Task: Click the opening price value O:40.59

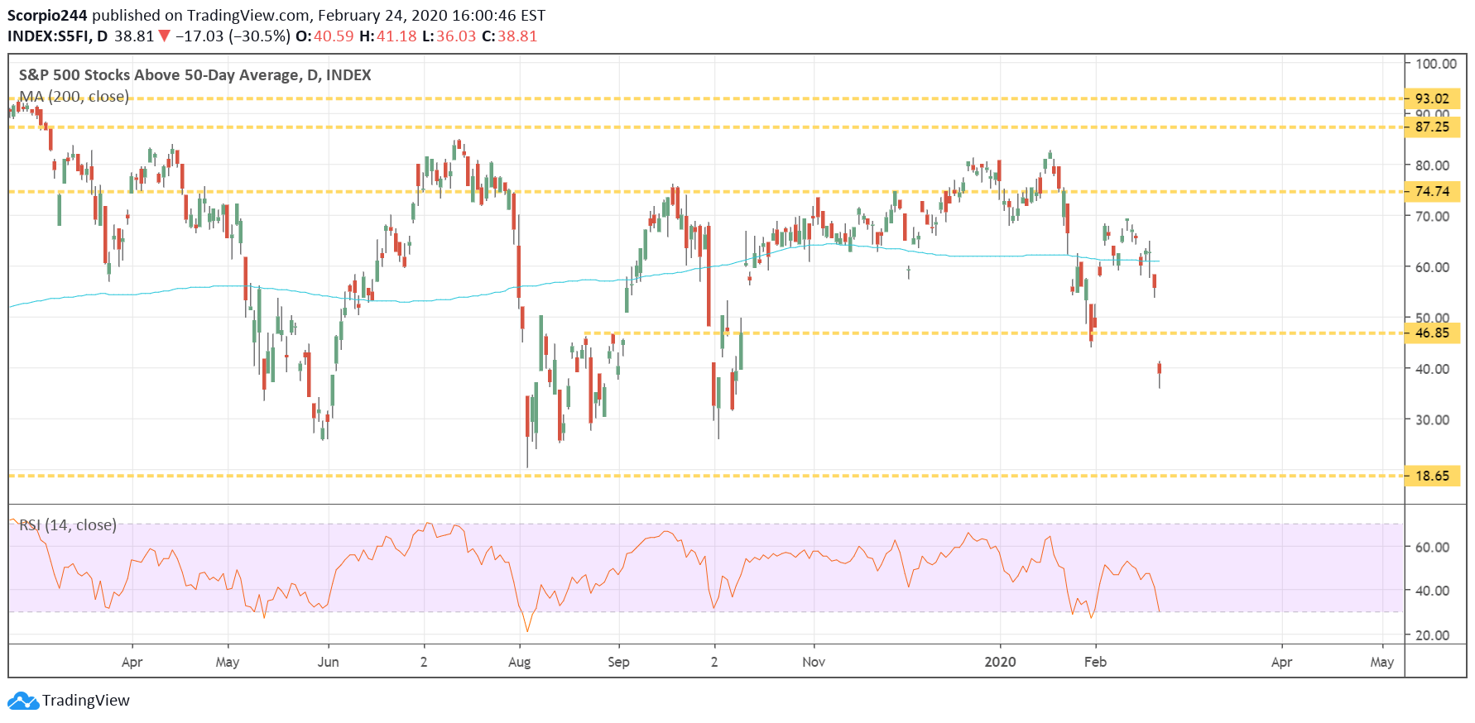Action: [x=324, y=36]
